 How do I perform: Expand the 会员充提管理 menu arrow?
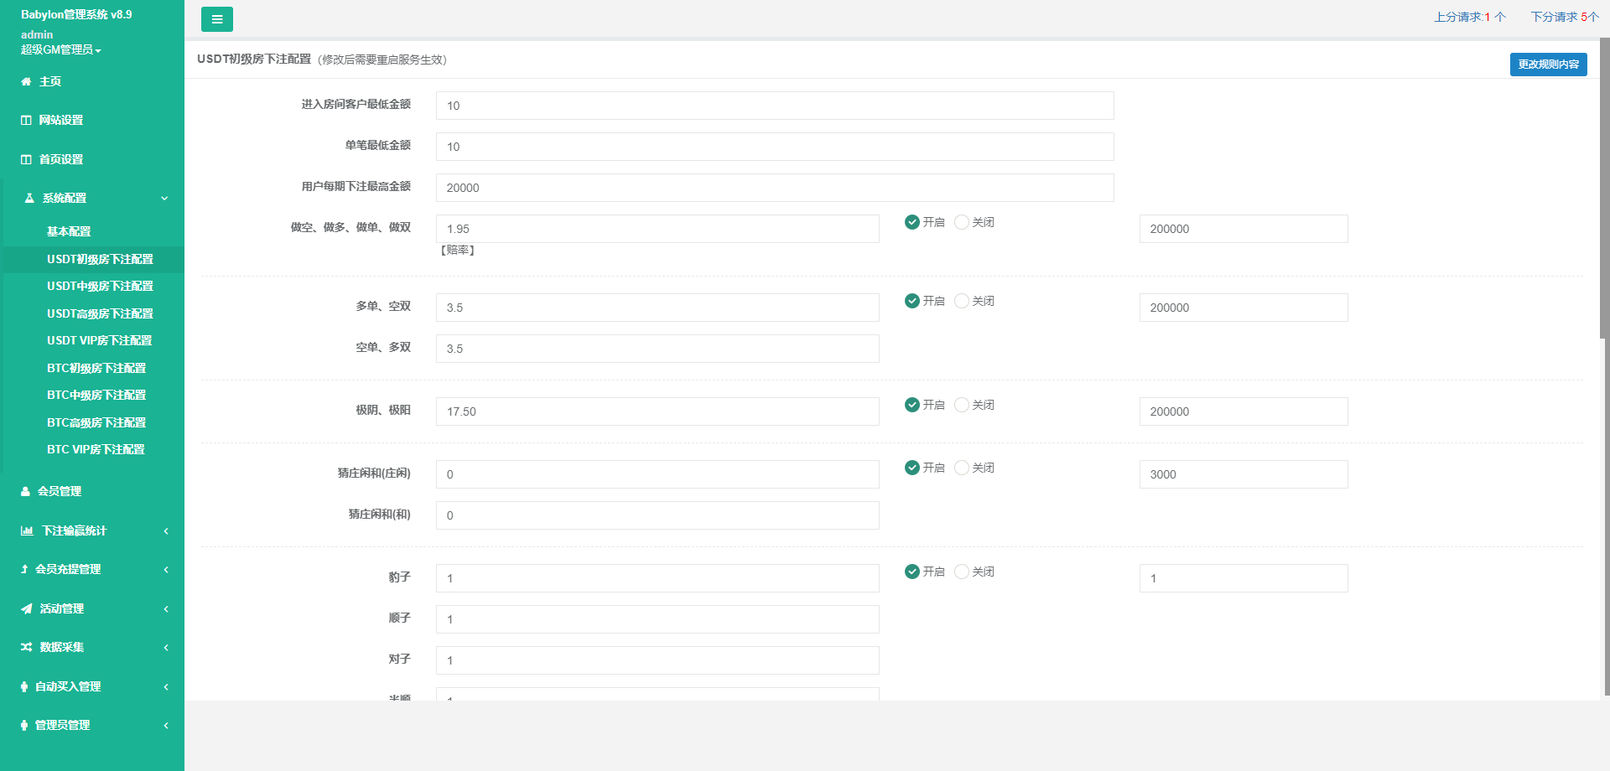point(166,570)
